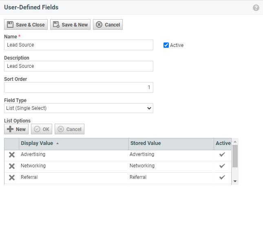Open the Field Type dropdown
Screen dimensions: 263x227
pos(79,108)
